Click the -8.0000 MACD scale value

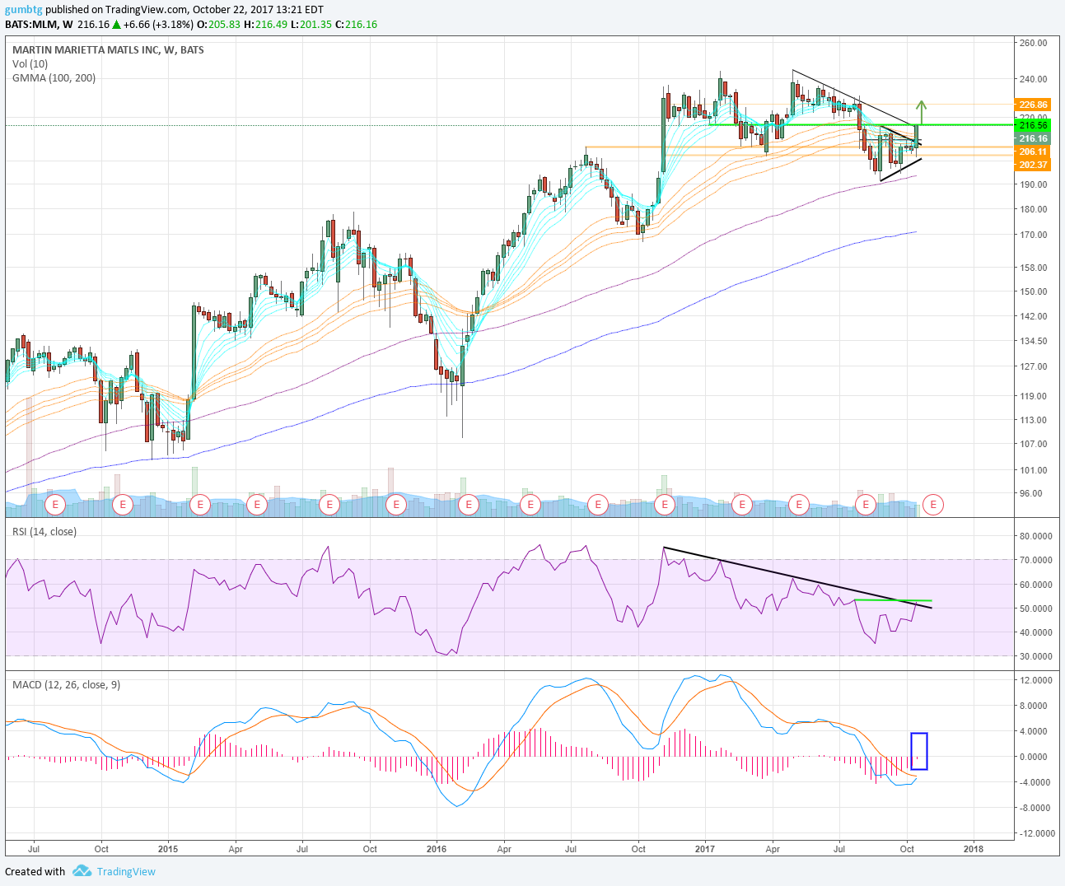point(1035,808)
